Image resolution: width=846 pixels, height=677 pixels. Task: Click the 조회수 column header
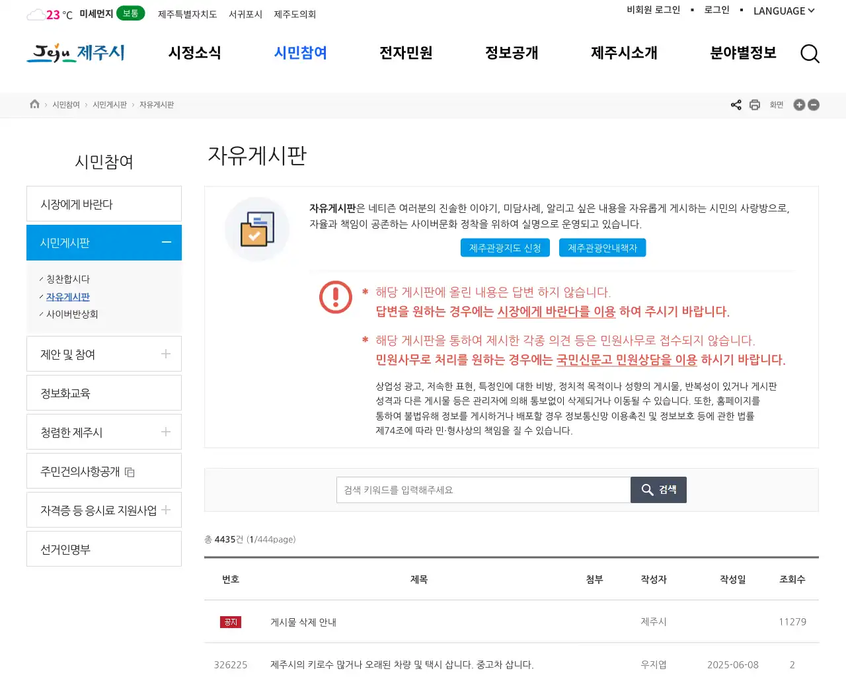[x=792, y=579]
